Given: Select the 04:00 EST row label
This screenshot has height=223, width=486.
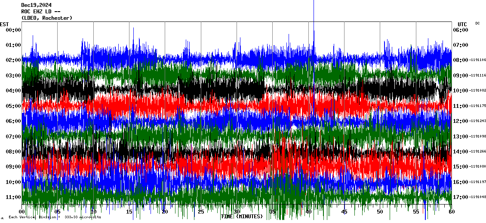Looking at the screenshot, I should point(13,91).
